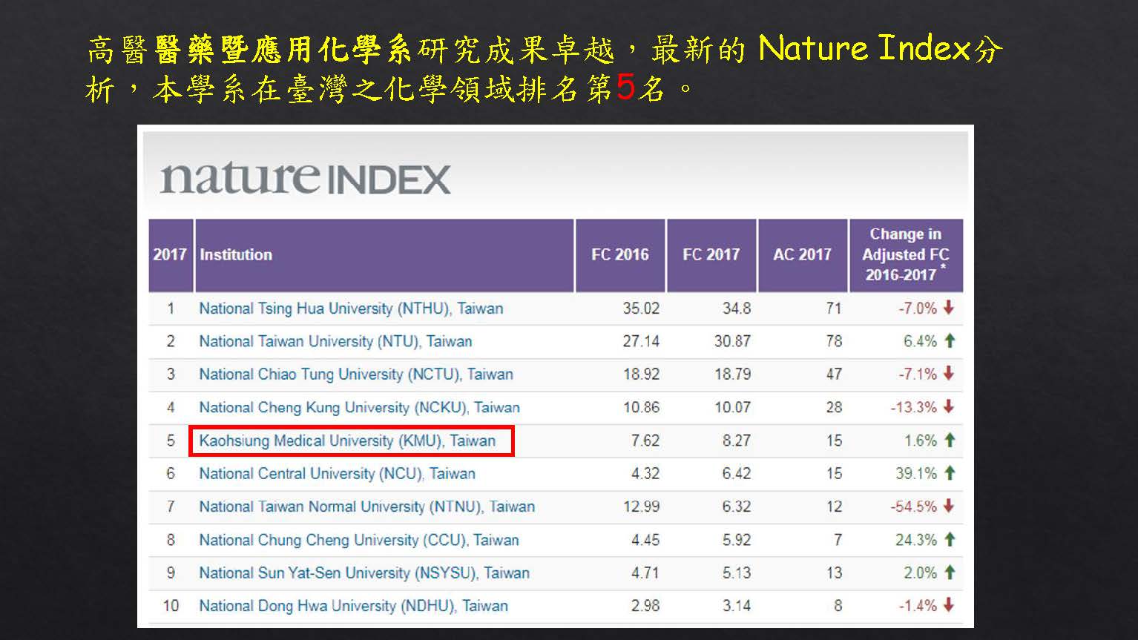Open National Dong Hwa University (NDHU) link
1138x640 pixels.
tap(353, 606)
